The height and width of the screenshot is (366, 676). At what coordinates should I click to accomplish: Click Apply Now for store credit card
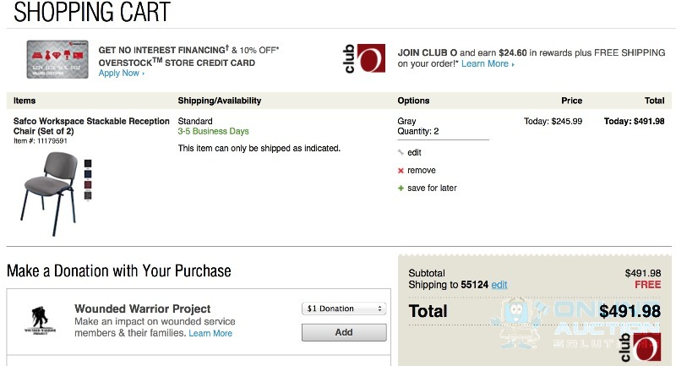click(x=121, y=74)
